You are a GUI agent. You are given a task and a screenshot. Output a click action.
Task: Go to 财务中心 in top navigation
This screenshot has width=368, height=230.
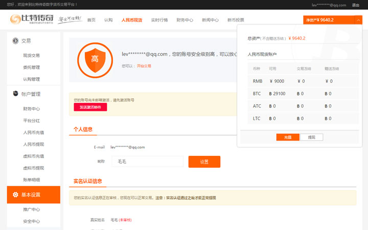185,20
